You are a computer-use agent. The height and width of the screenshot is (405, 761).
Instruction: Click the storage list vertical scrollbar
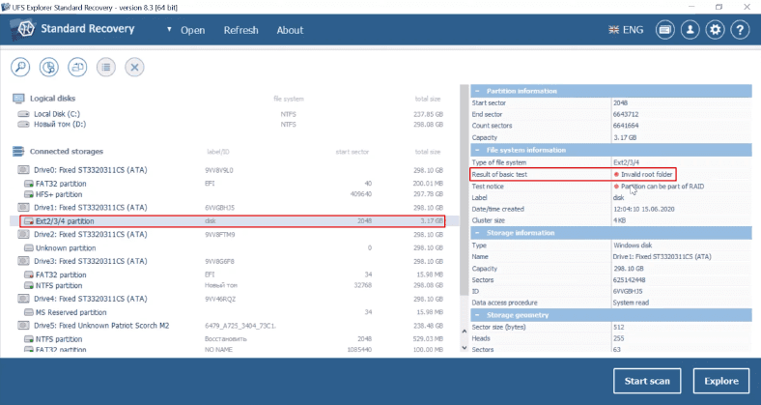[464, 189]
